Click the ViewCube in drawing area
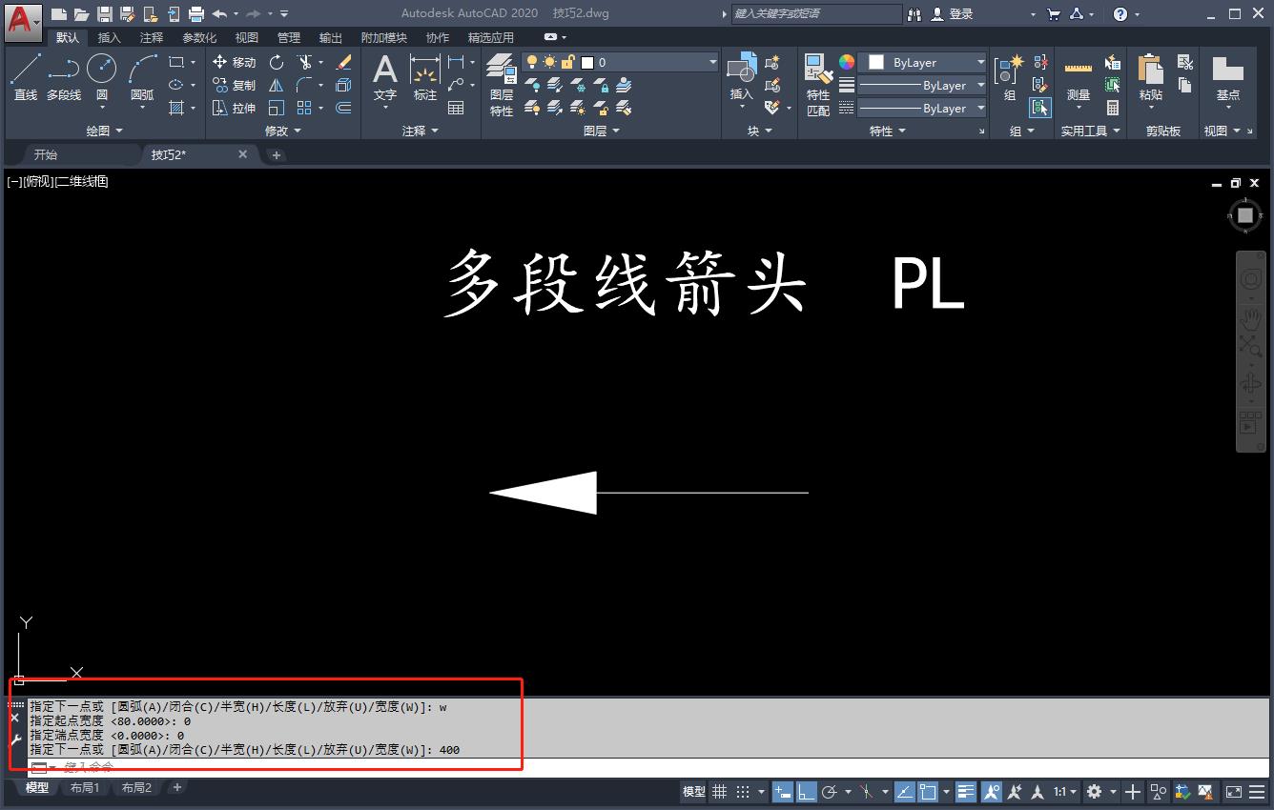Viewport: 1274px width, 810px height. [x=1245, y=215]
